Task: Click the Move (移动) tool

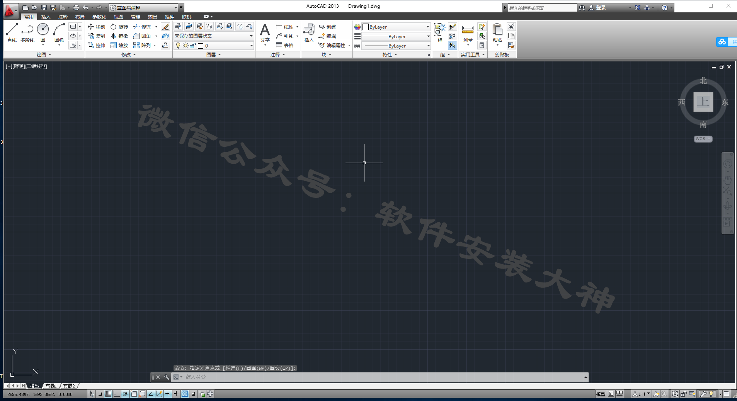Action: pyautogui.click(x=96, y=27)
